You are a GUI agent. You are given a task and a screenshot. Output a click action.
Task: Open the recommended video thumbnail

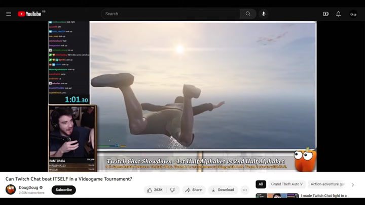point(277,195)
